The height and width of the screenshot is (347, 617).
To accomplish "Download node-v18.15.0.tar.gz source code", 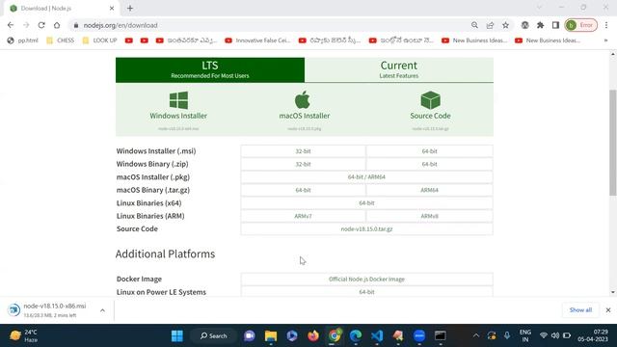I will pyautogui.click(x=366, y=229).
